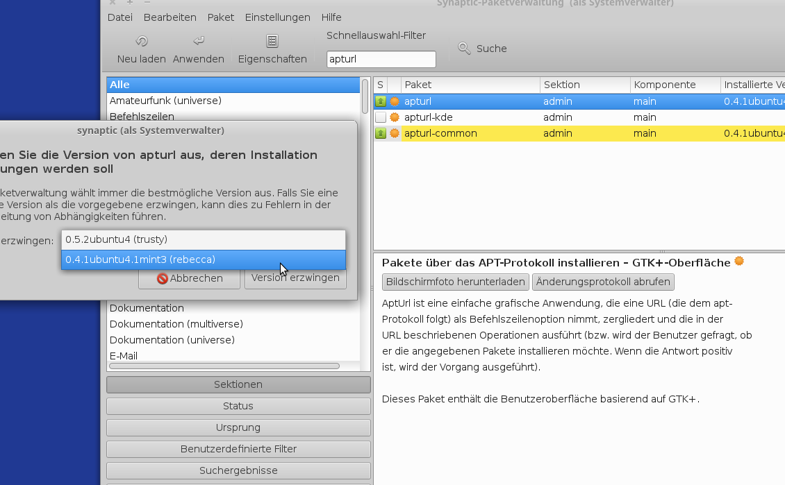The image size is (785, 485).
Task: Sort by the S status column header
Action: [x=381, y=85]
